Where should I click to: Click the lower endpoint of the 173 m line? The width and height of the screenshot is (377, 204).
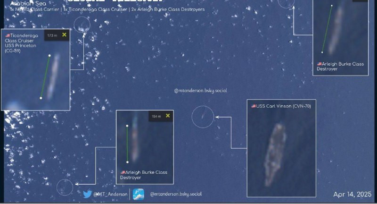coord(41,98)
